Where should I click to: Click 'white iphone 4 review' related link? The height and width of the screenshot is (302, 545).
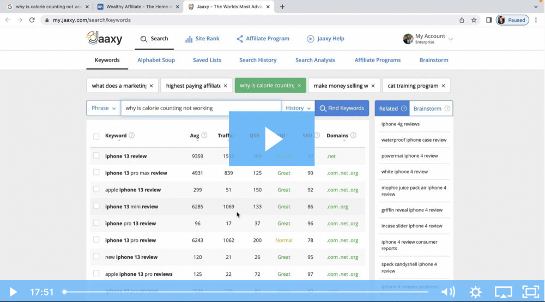click(404, 171)
